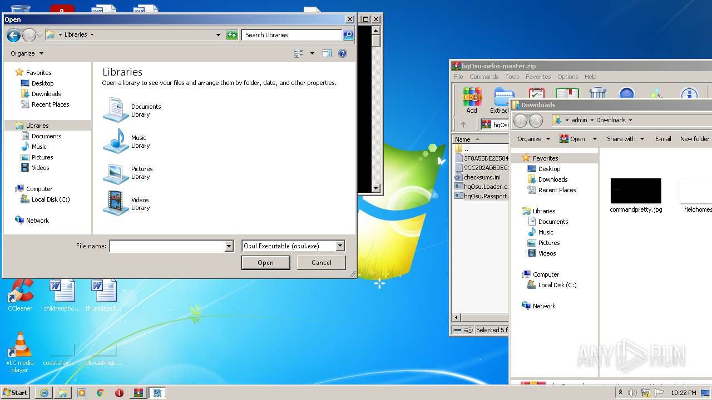Image resolution: width=712 pixels, height=400 pixels.
Task: Click the volume speaker tray icon
Action: click(x=632, y=393)
